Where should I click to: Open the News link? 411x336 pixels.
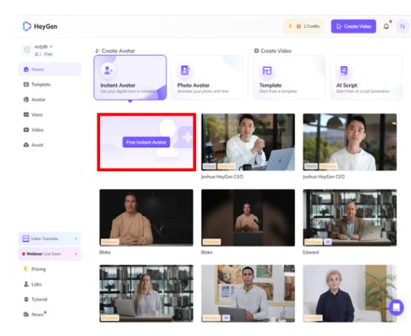tap(37, 315)
